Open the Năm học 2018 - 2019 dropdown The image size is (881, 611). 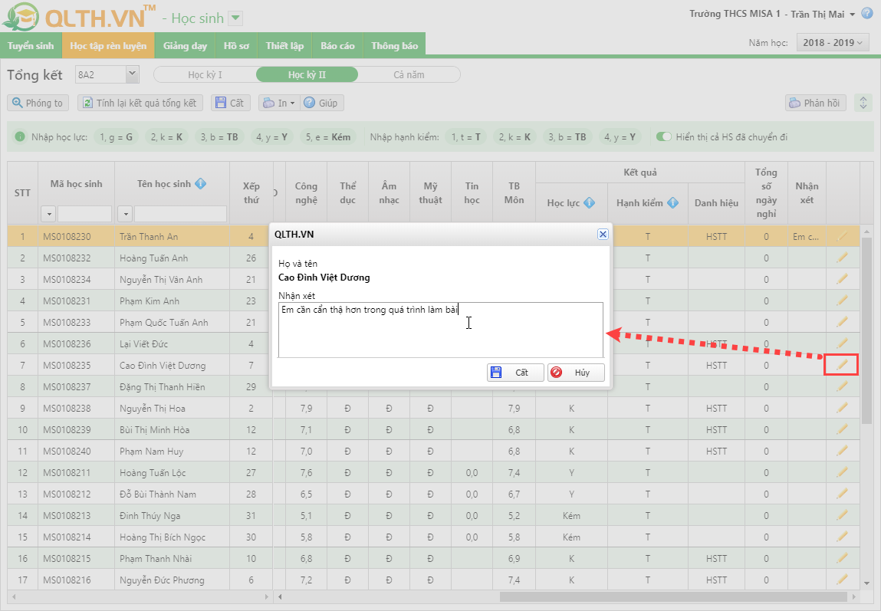833,43
